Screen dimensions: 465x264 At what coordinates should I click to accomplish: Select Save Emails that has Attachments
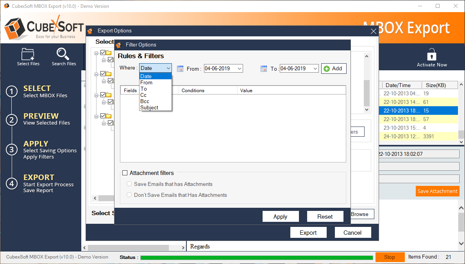pos(129,184)
